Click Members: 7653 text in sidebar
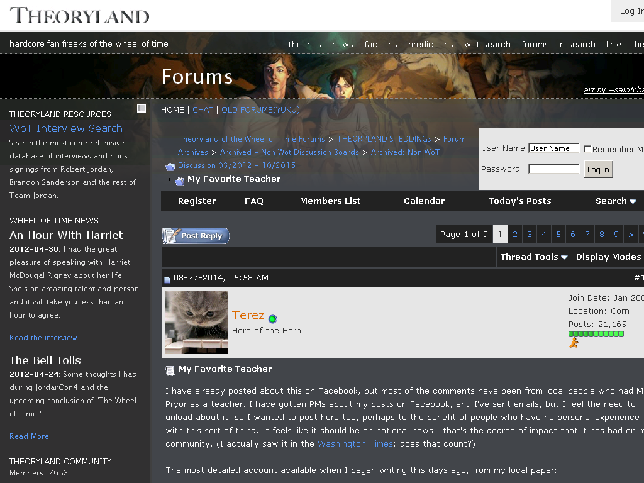 point(38,473)
